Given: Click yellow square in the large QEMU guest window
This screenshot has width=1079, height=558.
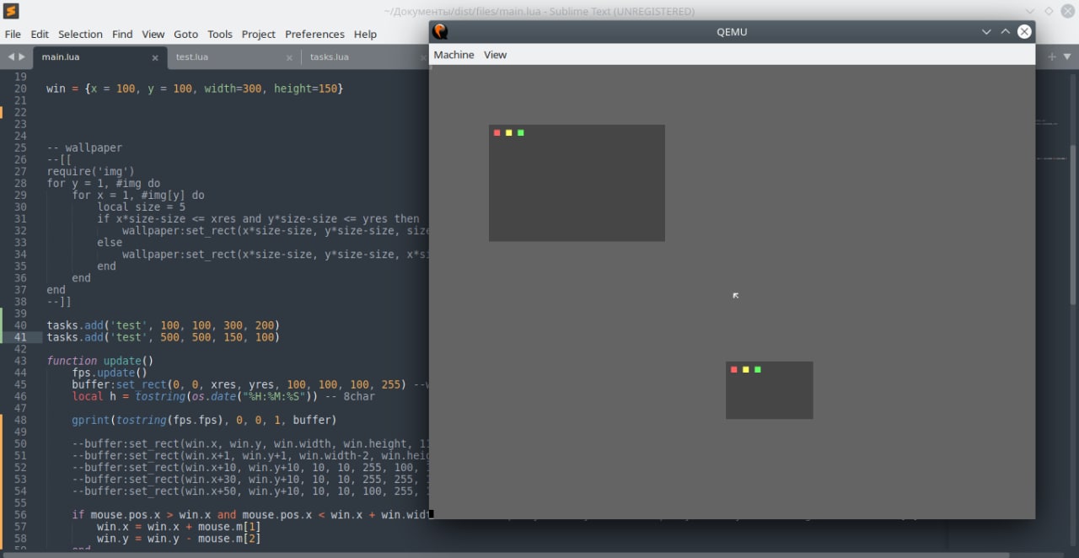Looking at the screenshot, I should coord(509,133).
